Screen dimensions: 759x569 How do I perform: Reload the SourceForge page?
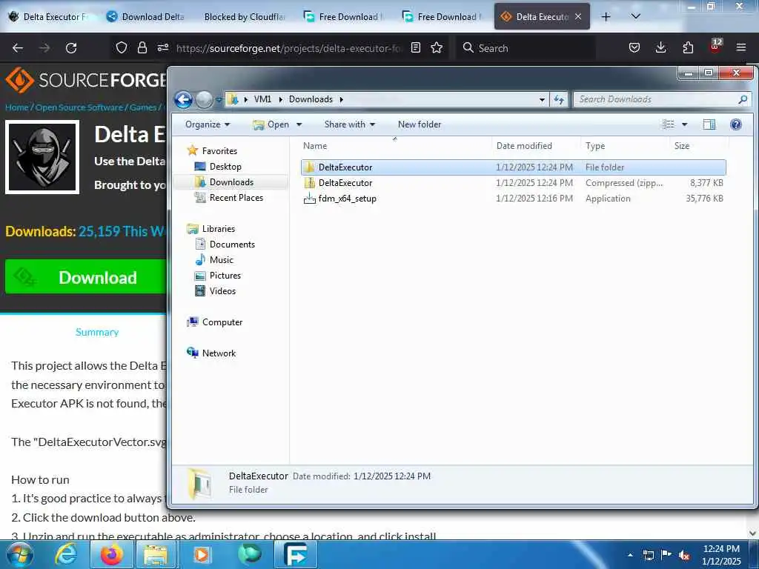pyautogui.click(x=71, y=48)
